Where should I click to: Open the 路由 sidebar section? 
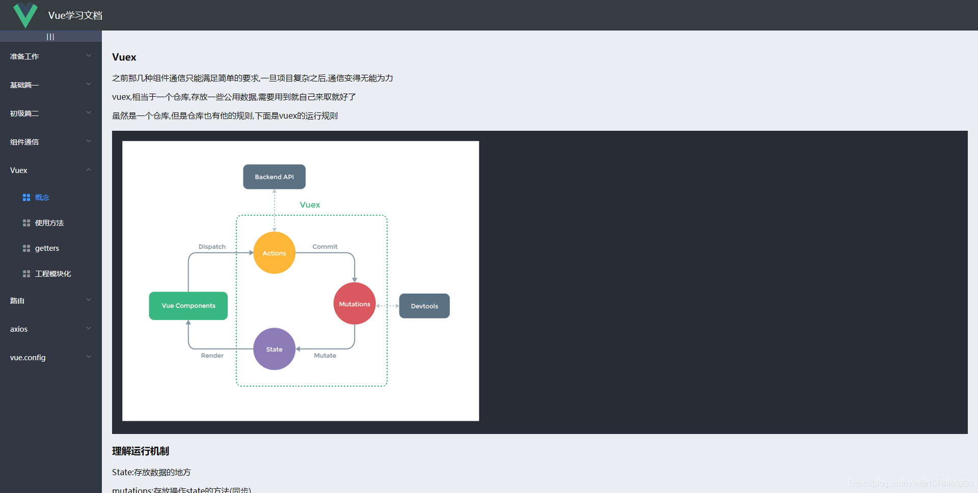pos(51,300)
